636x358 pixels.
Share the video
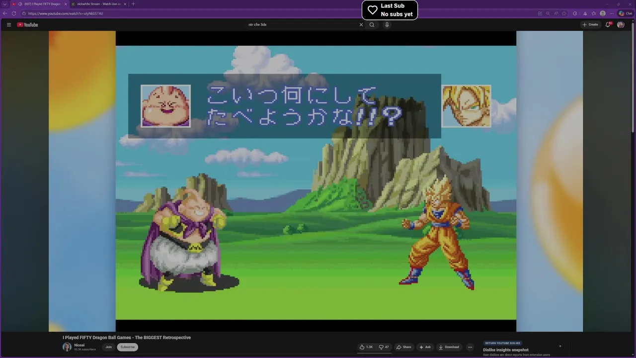403,347
